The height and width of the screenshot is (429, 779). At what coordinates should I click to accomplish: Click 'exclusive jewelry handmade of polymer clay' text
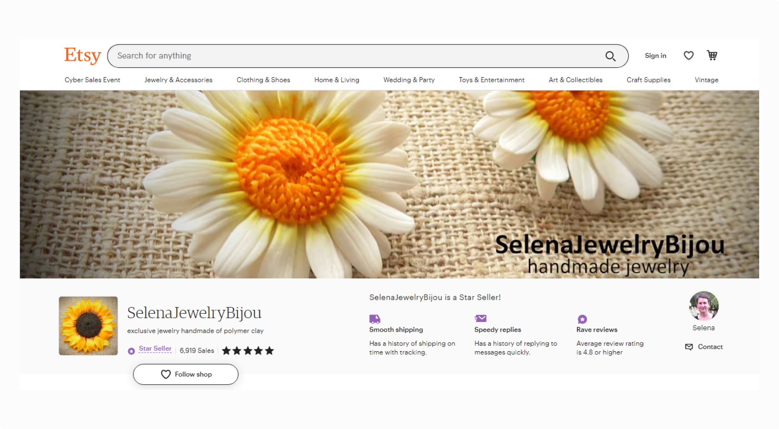coord(195,331)
